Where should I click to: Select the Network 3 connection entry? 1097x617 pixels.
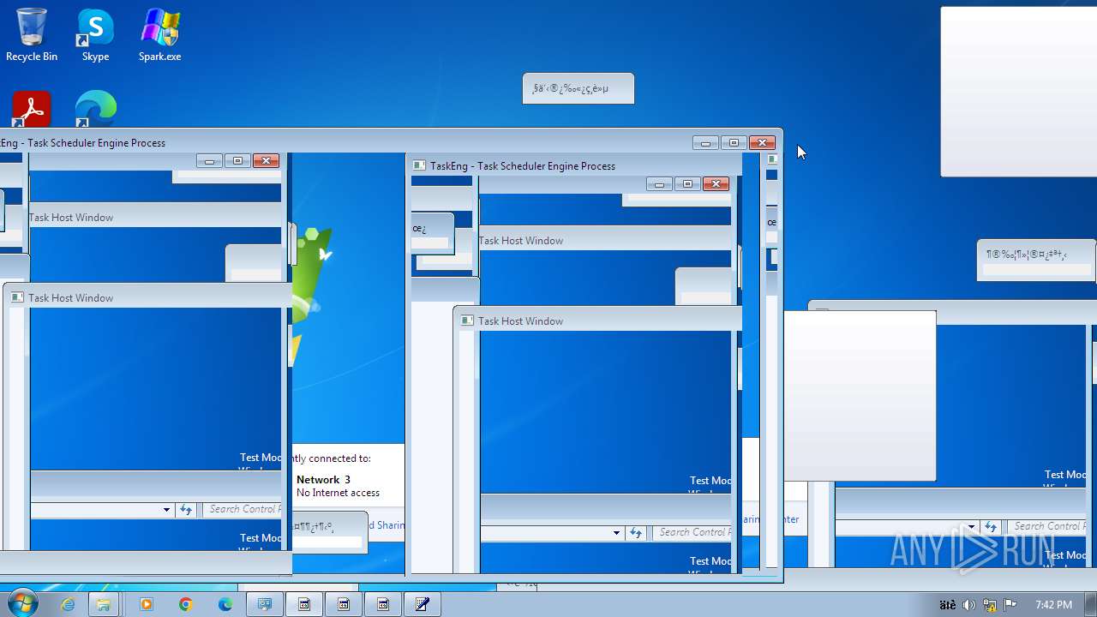point(323,479)
